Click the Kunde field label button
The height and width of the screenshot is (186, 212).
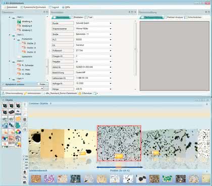coord(63,23)
